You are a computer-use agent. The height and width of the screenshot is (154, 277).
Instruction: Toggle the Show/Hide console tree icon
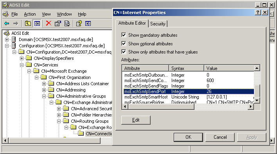coord(37,23)
